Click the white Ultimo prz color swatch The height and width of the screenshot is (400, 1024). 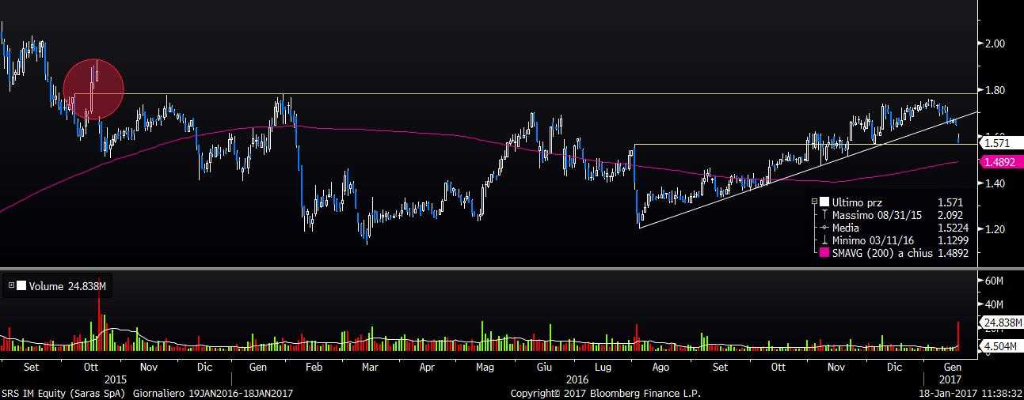pos(824,202)
